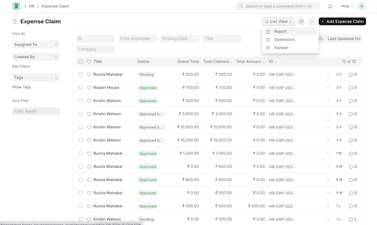Screen dimensions: 377x225
Task: Toggle the sidebar hamburger icon
Action: [x=15, y=22]
